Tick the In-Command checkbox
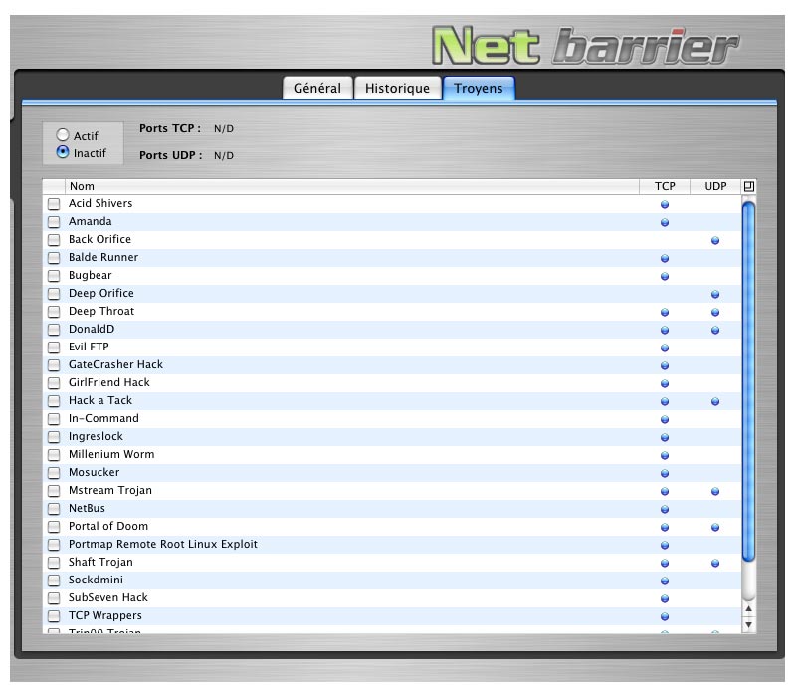796x697 pixels. click(x=54, y=419)
